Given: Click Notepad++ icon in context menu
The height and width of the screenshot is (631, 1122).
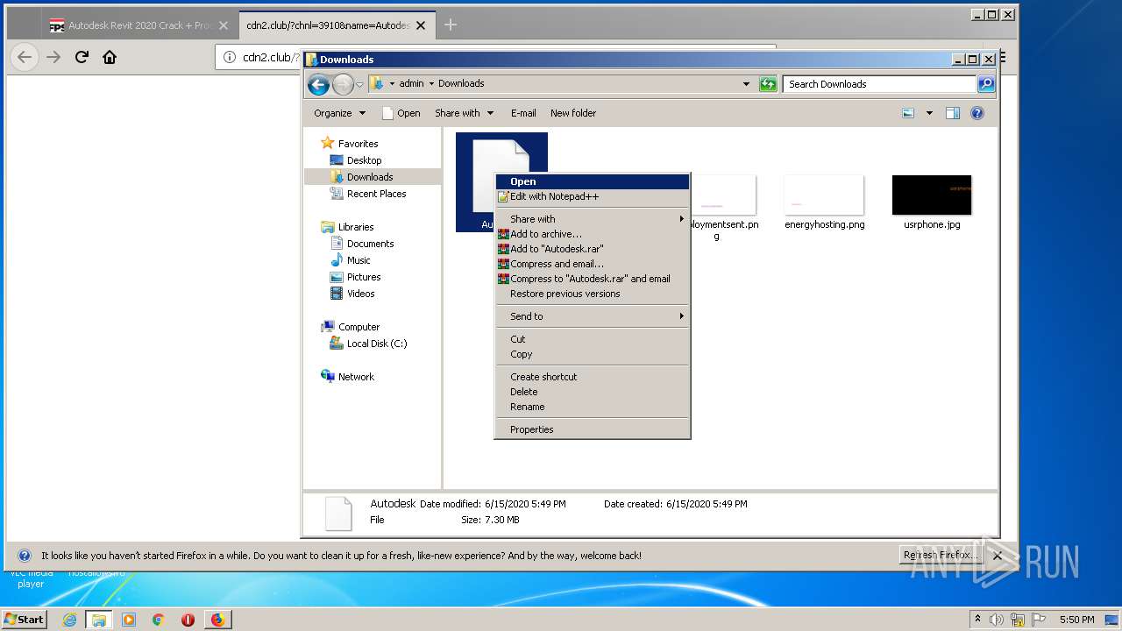Looking at the screenshot, I should coord(503,196).
